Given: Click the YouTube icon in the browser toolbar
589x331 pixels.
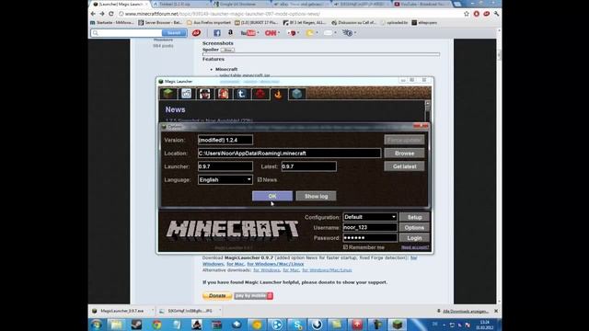Looking at the screenshot, I should point(248,33).
